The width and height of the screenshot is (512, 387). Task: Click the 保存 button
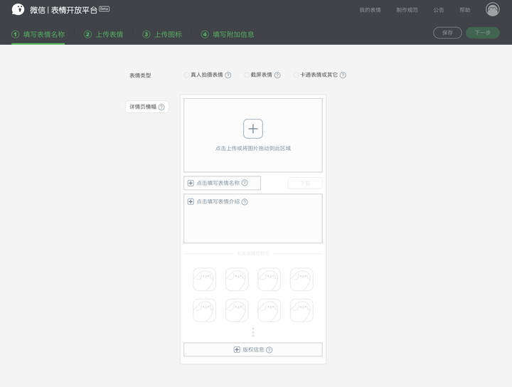coord(447,33)
